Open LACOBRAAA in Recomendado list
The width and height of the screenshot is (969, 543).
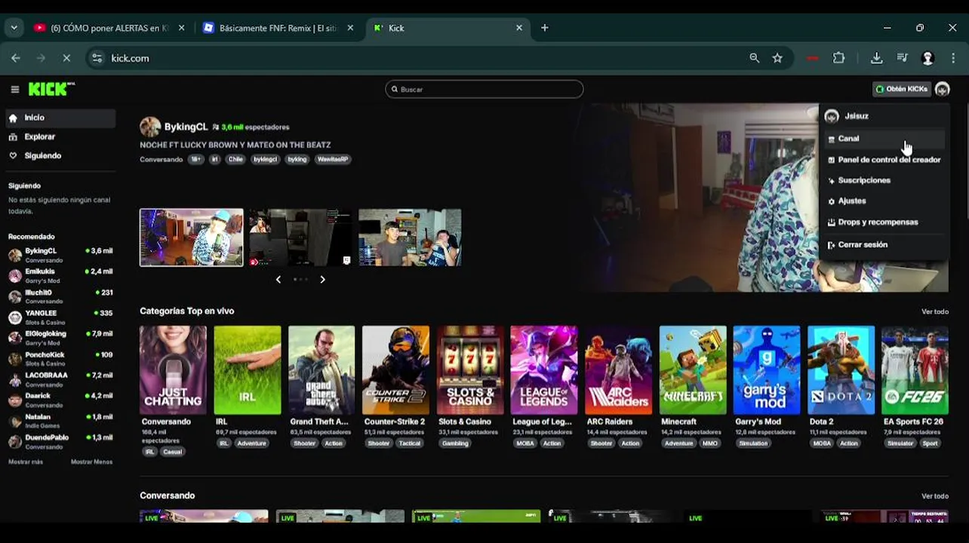[60, 379]
